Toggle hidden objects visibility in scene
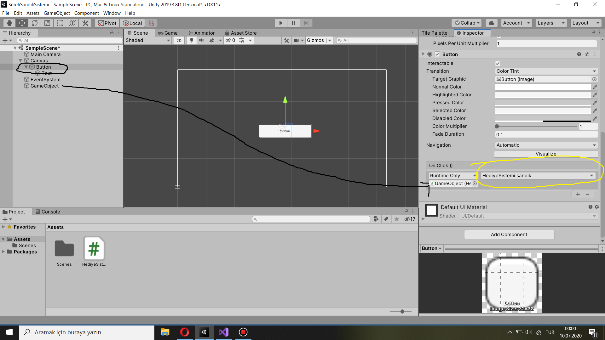This screenshot has height=340, width=605. [230, 40]
